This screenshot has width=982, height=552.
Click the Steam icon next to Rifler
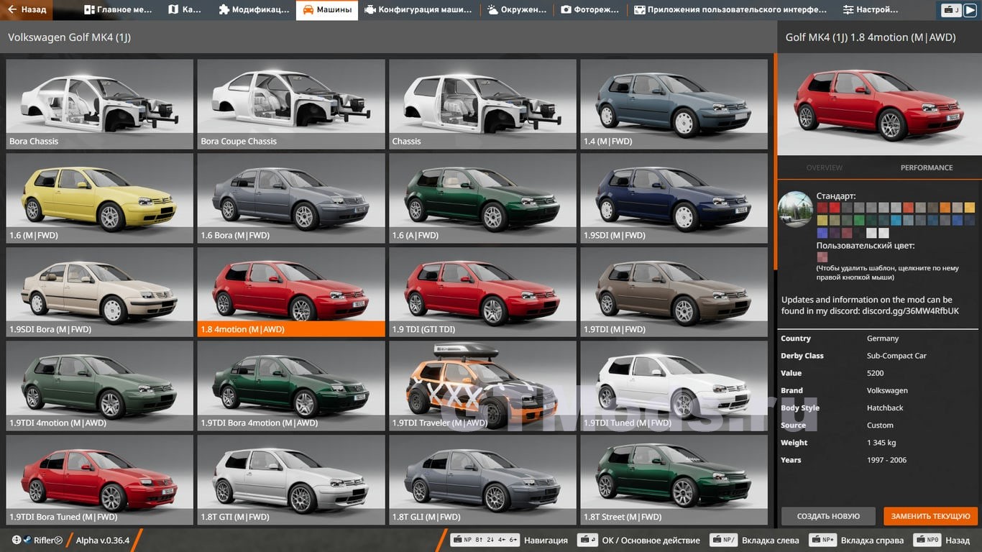pyautogui.click(x=27, y=540)
